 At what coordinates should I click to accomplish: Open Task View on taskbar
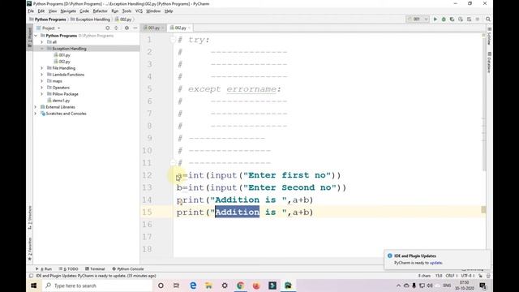point(177,286)
